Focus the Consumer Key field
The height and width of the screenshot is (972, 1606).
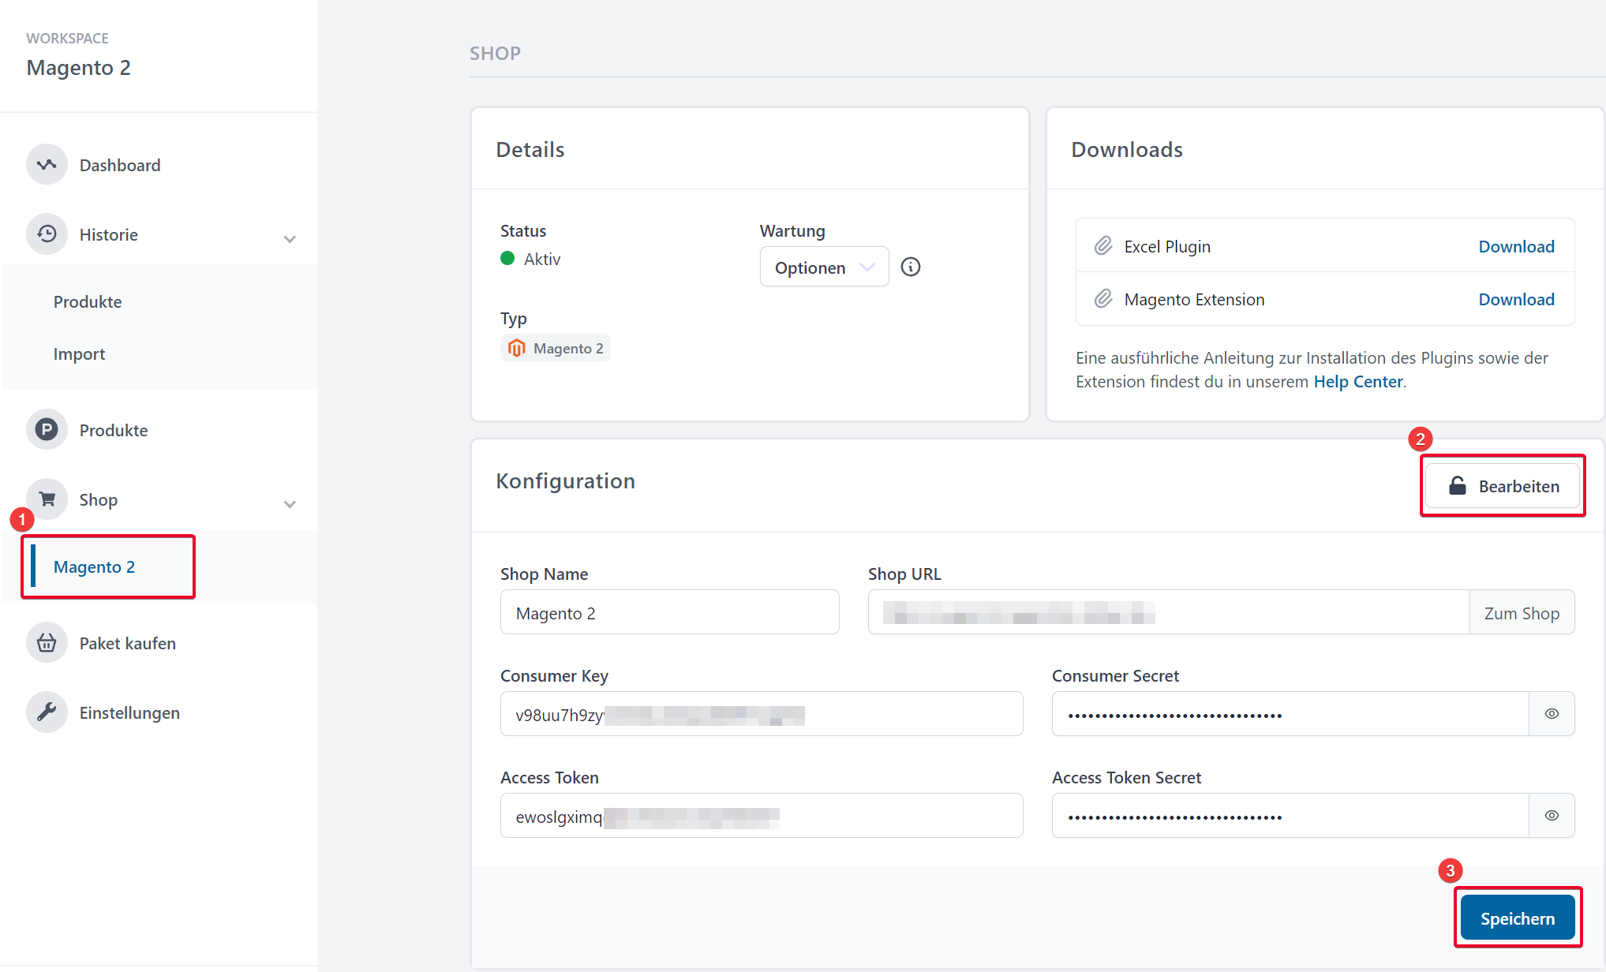click(762, 714)
